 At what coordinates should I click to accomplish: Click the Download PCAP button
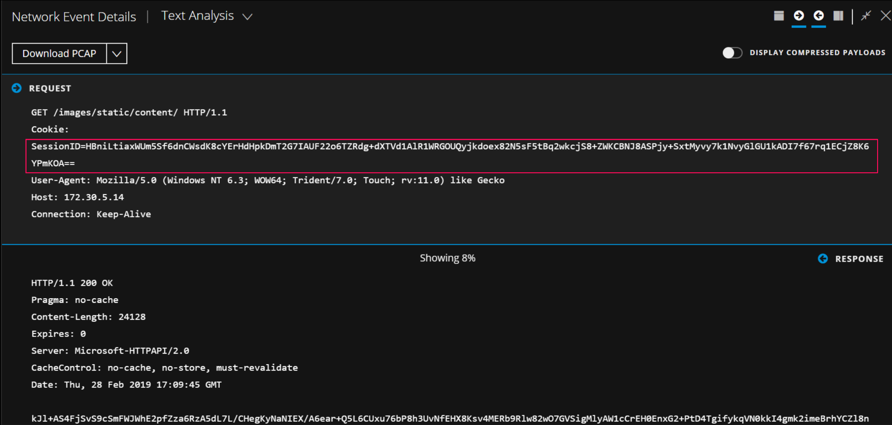(59, 54)
